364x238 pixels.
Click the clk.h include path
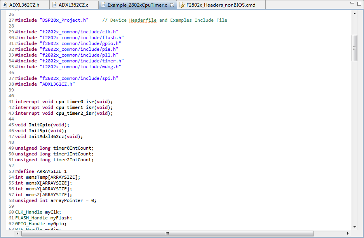(79, 32)
